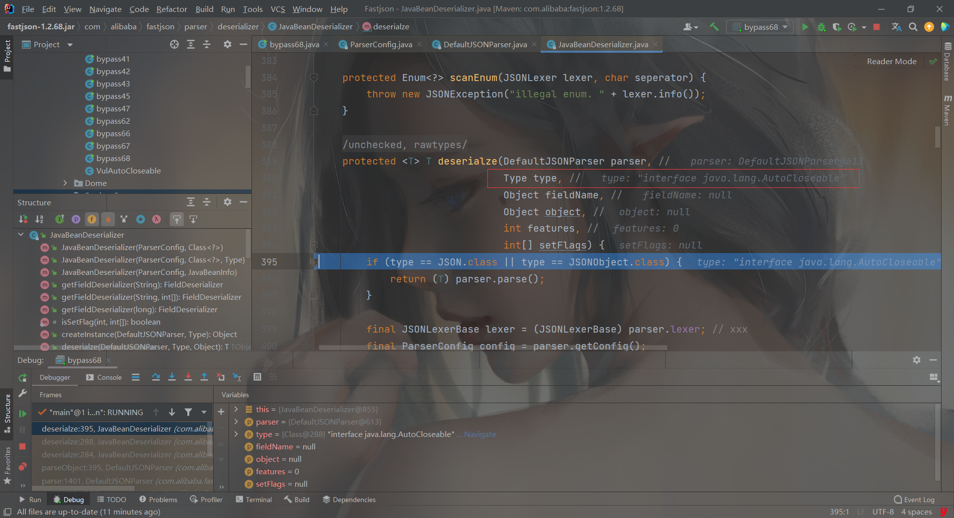954x518 pixels.
Task: Toggle Show Anonymous Classes in Structure
Action: pos(141,219)
